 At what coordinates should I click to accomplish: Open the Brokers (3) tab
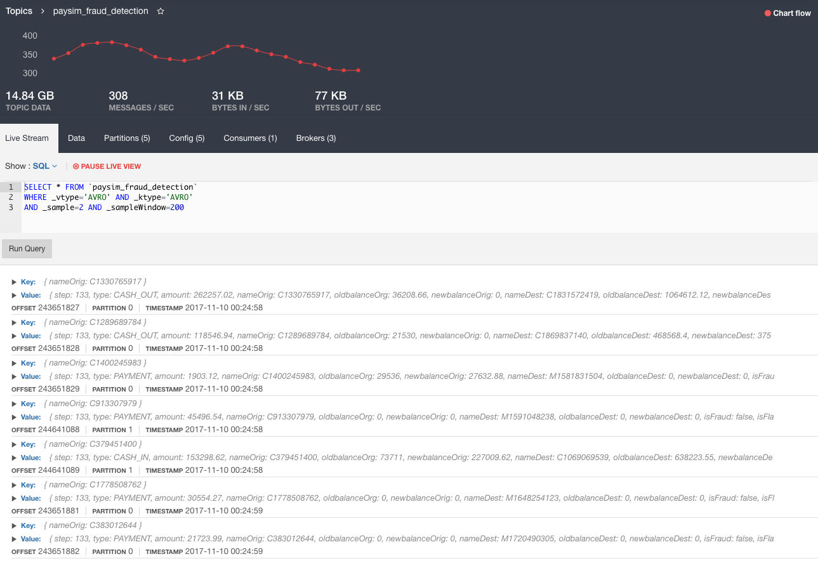pos(316,138)
